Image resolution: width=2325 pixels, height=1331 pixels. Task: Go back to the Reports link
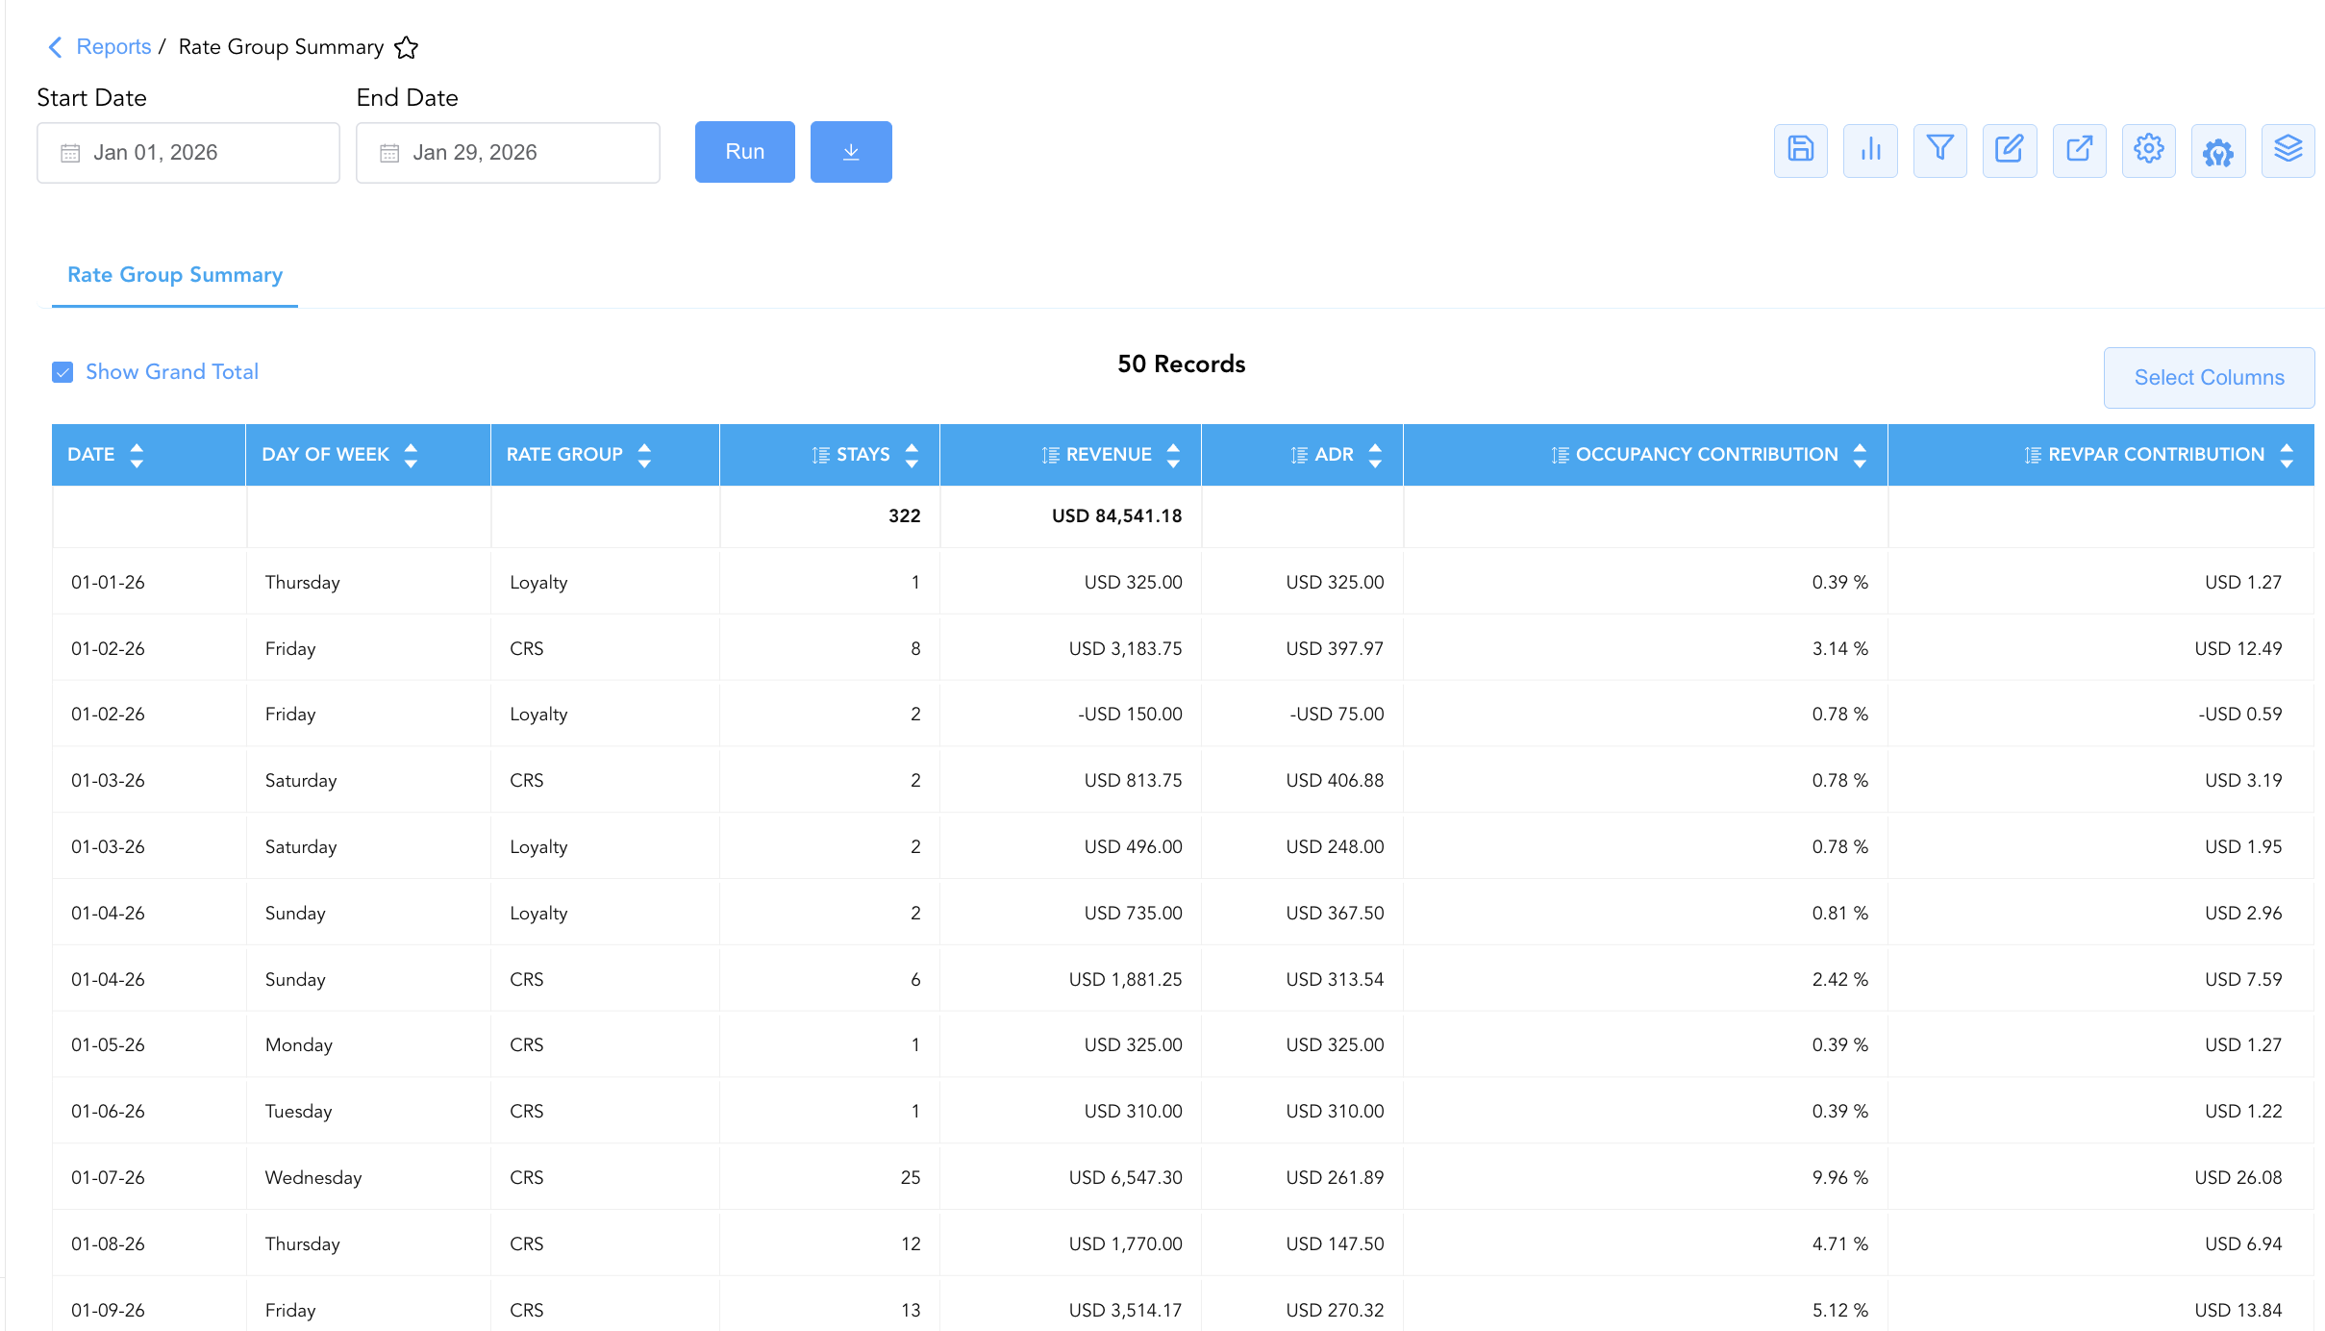point(113,47)
